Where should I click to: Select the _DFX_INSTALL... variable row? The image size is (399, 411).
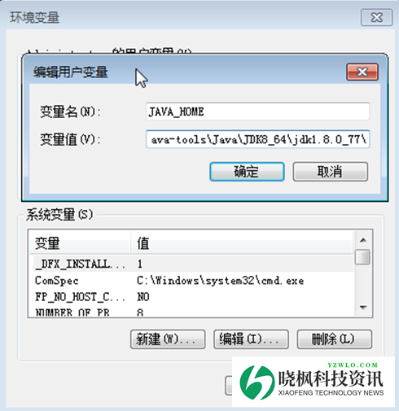[x=191, y=264]
